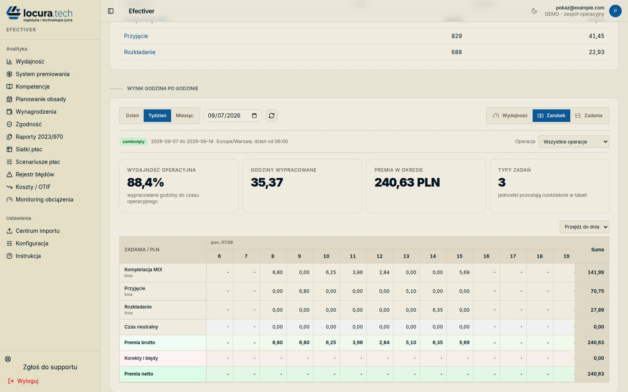Click the Koszty / OTIF trend icon
The image size is (628, 392).
coord(9,187)
